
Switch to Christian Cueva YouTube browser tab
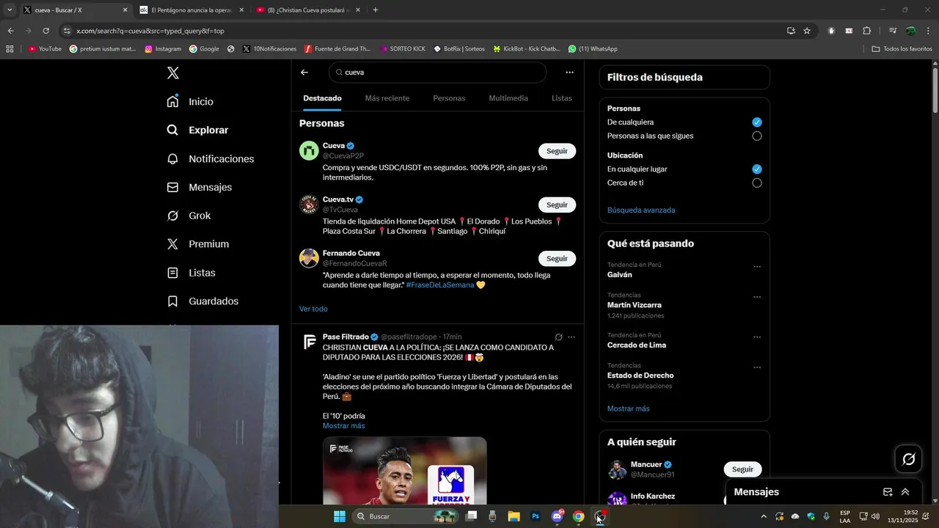[308, 10]
